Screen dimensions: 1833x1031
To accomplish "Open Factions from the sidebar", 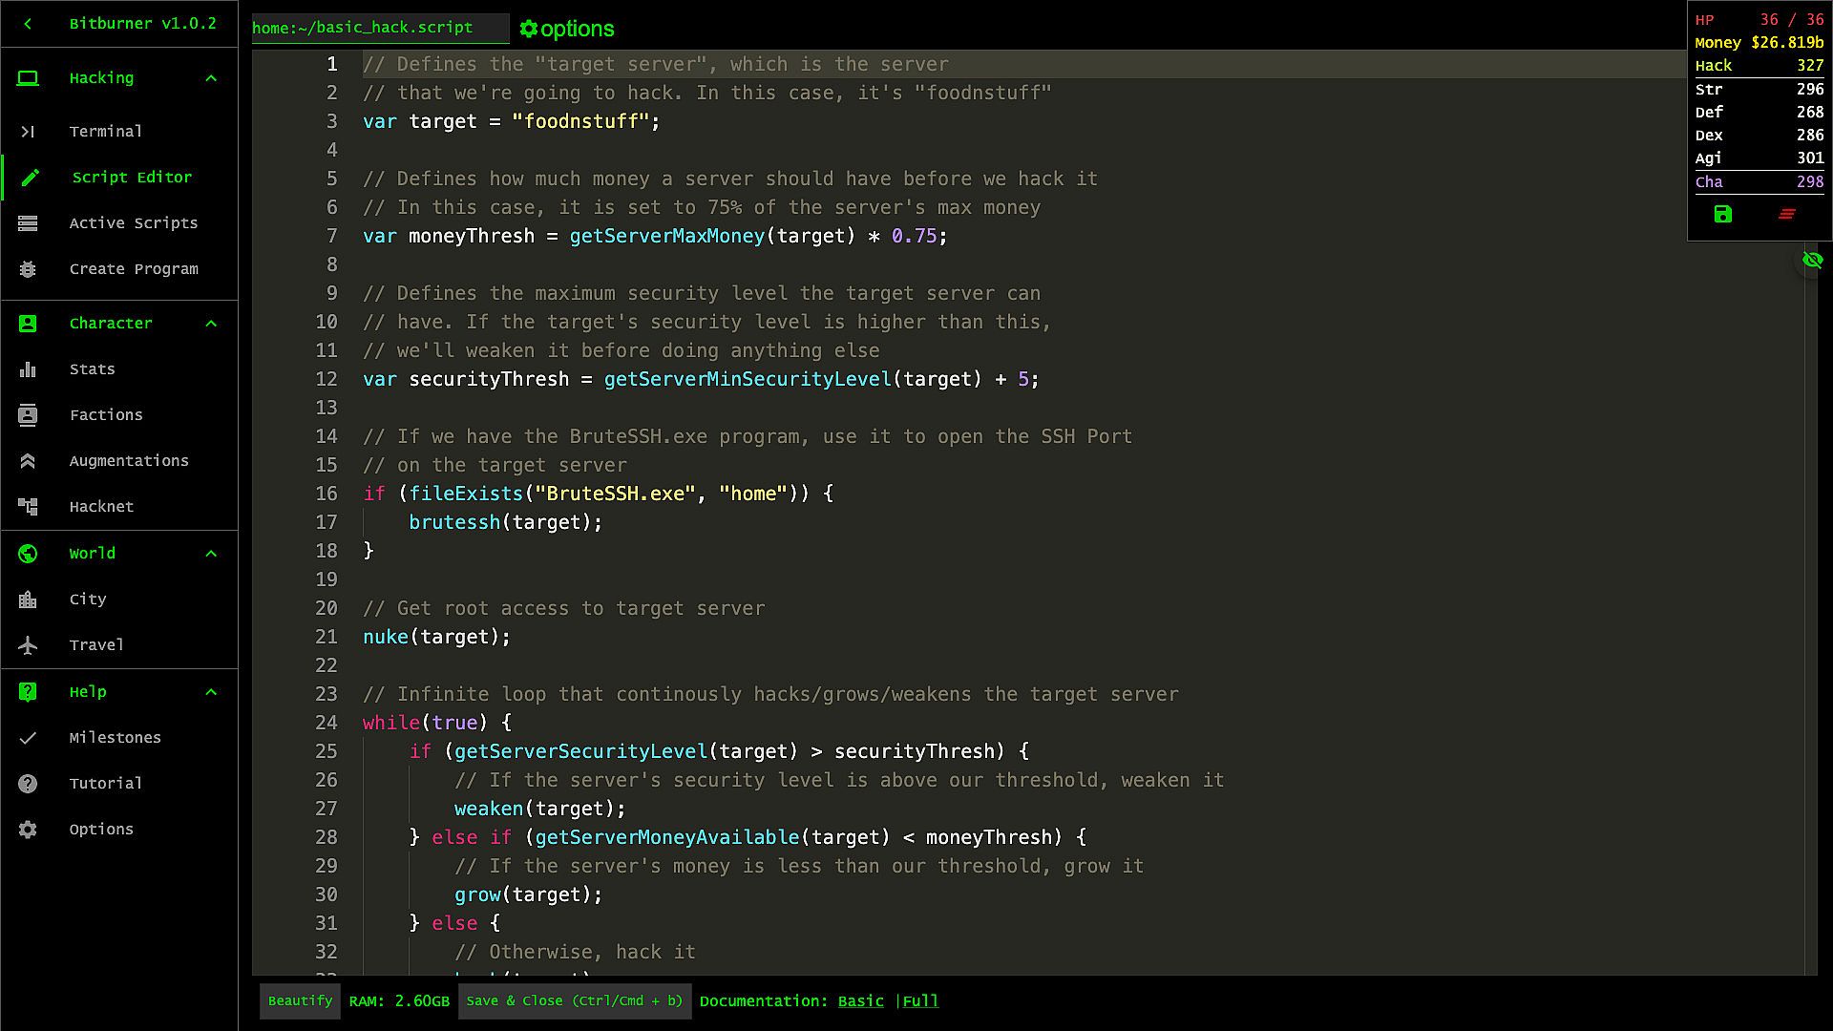I will pos(105,415).
